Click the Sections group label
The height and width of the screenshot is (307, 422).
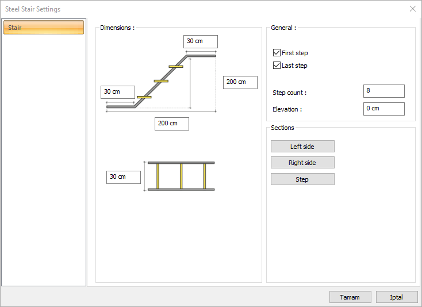pyautogui.click(x=282, y=128)
